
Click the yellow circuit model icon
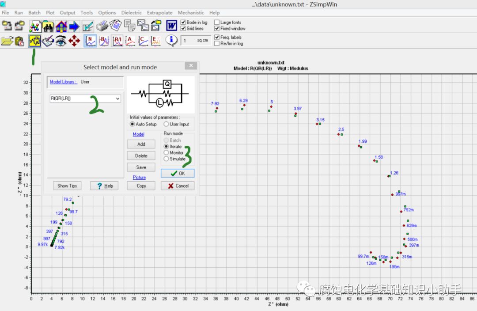pos(35,41)
